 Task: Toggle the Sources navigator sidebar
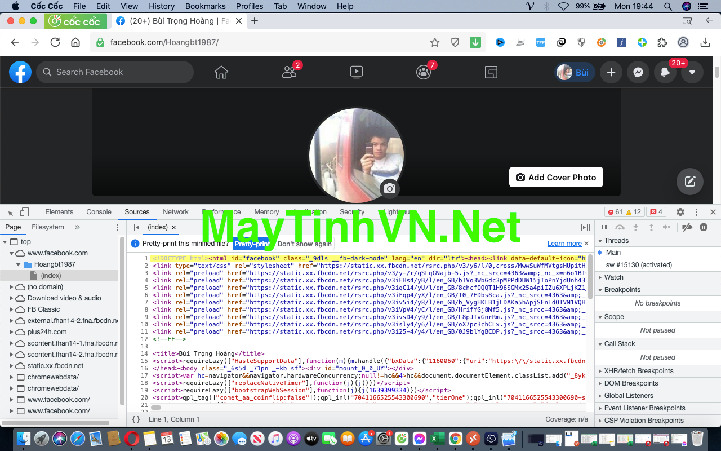click(136, 227)
